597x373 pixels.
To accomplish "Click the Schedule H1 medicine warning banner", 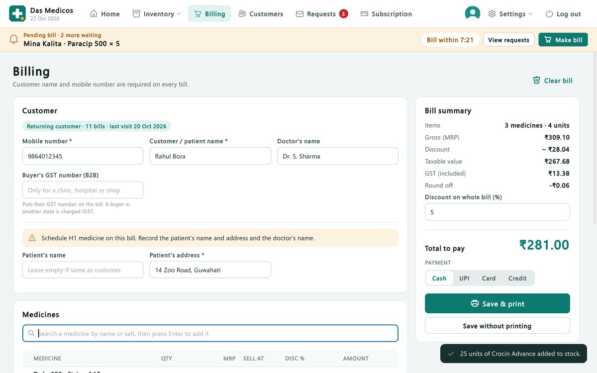I will [210, 238].
